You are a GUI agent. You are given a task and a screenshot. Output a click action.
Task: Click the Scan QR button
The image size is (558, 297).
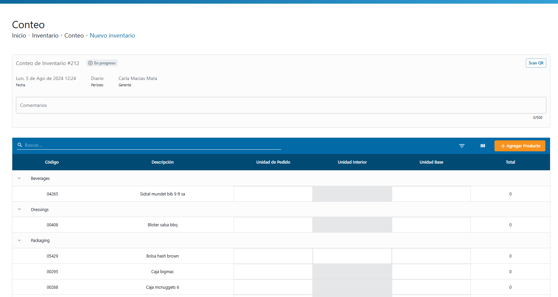point(536,63)
